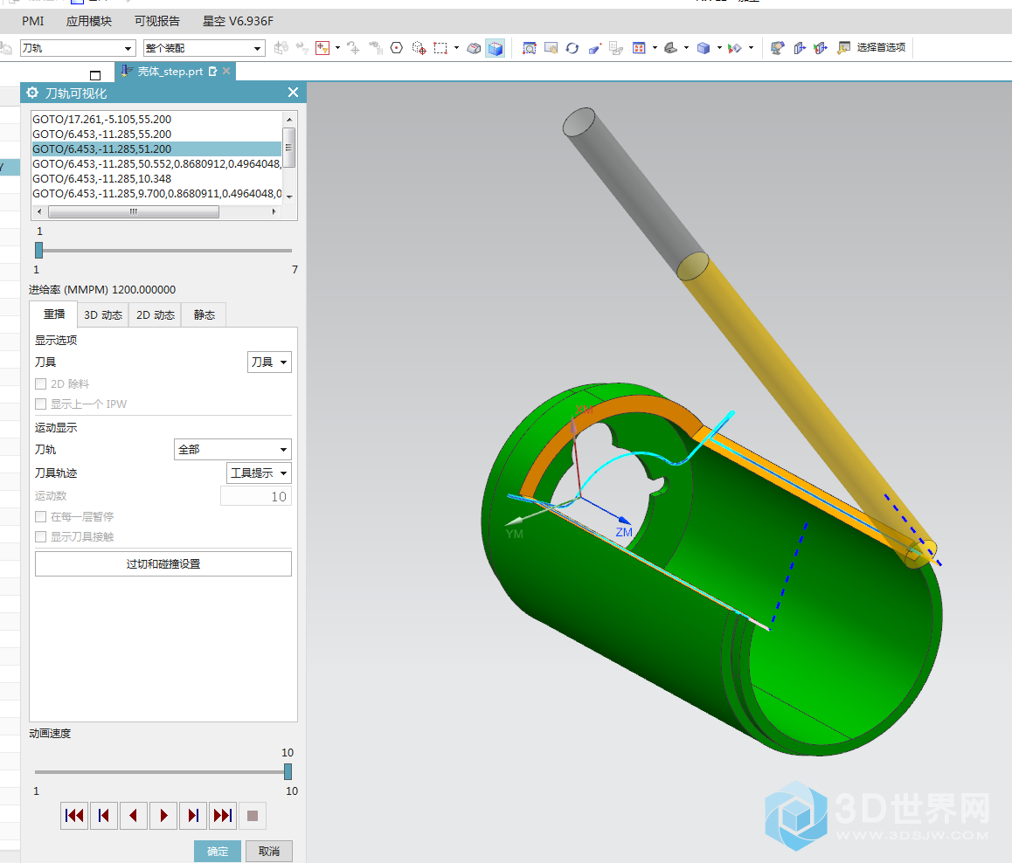Expand the rectangle selection dropdown arrow

point(456,48)
